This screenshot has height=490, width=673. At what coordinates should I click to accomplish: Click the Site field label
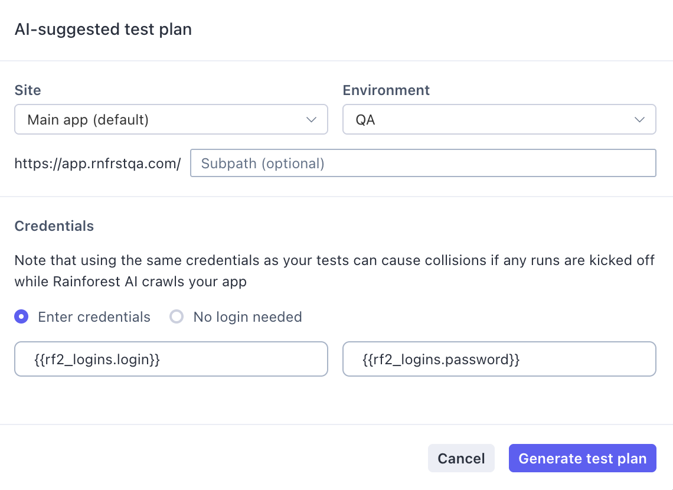coord(28,90)
